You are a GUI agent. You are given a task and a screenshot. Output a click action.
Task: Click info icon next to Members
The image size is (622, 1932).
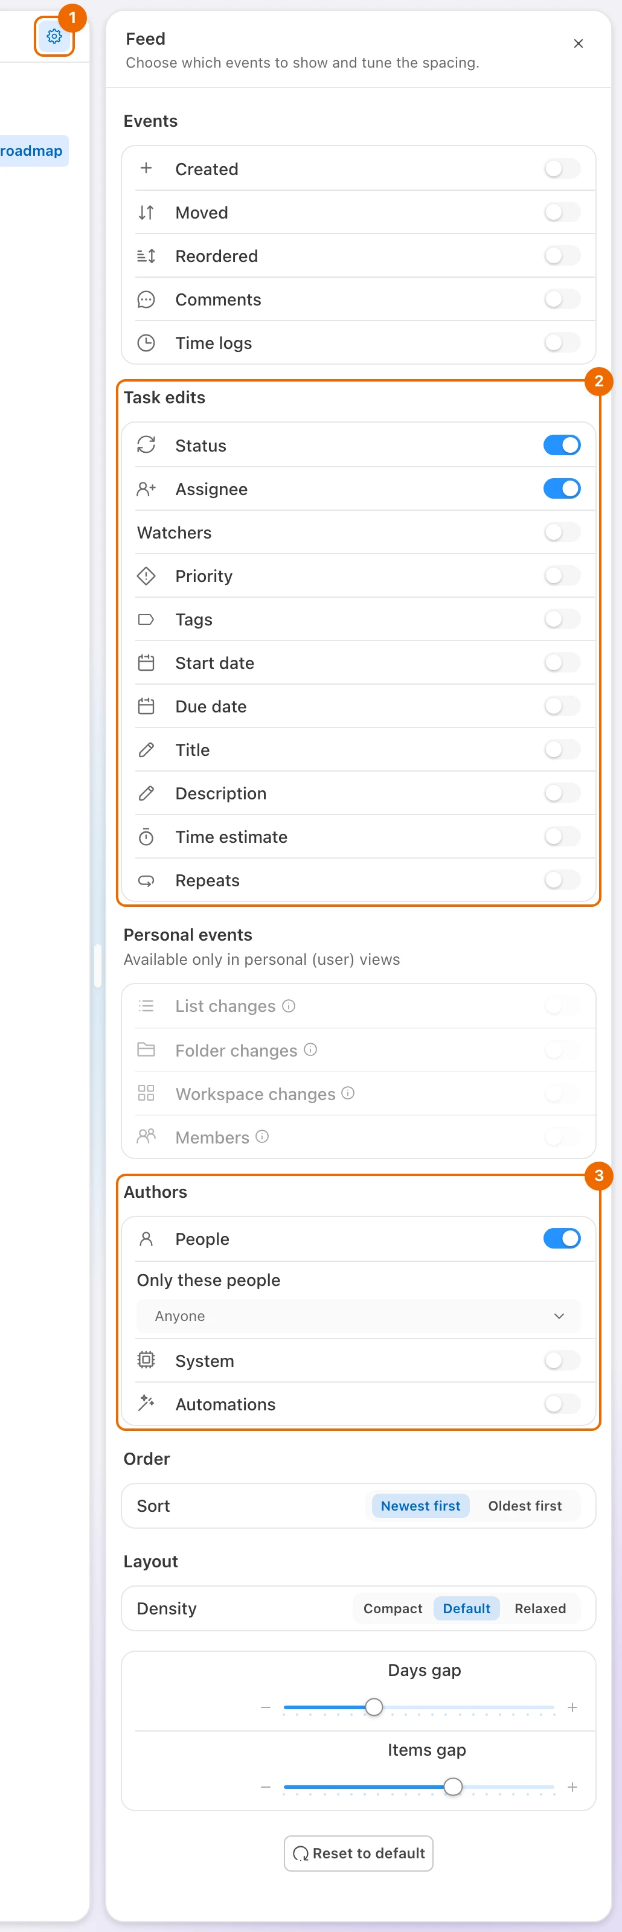[262, 1136]
